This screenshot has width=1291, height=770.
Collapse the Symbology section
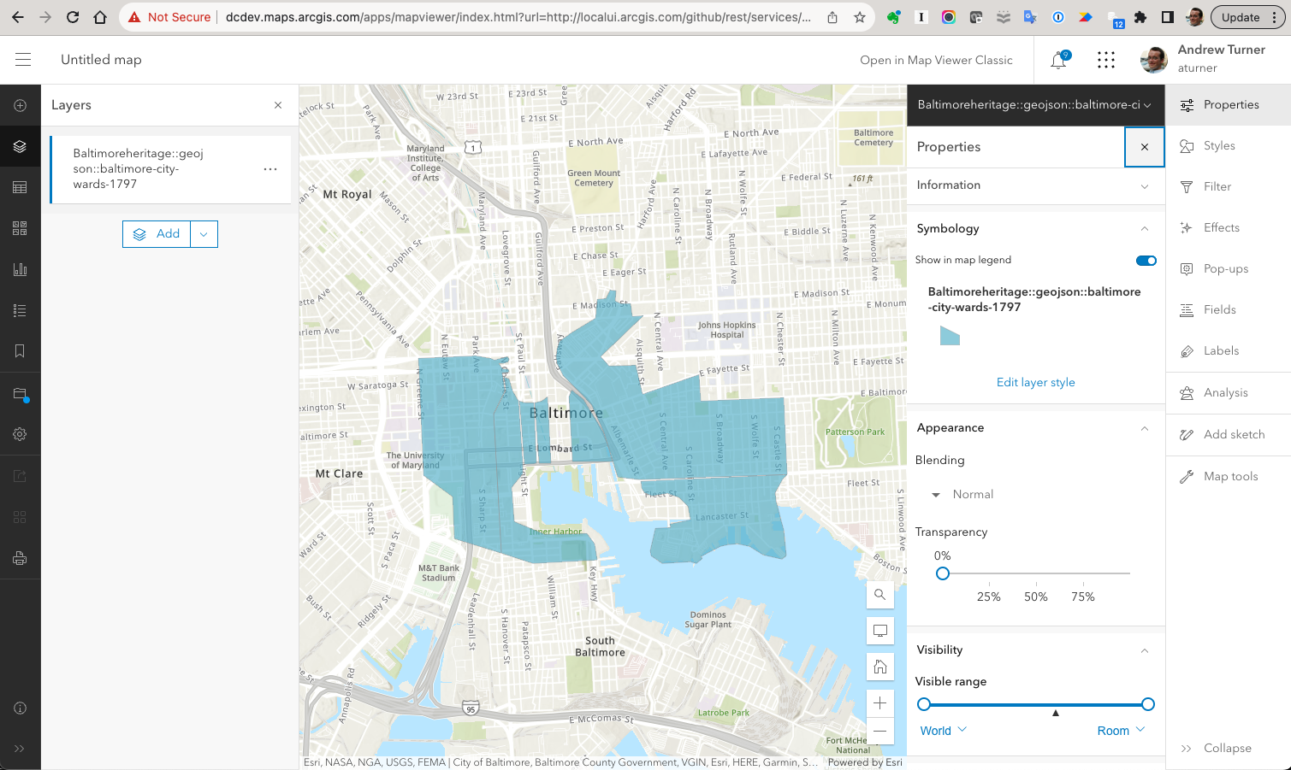click(x=1145, y=228)
